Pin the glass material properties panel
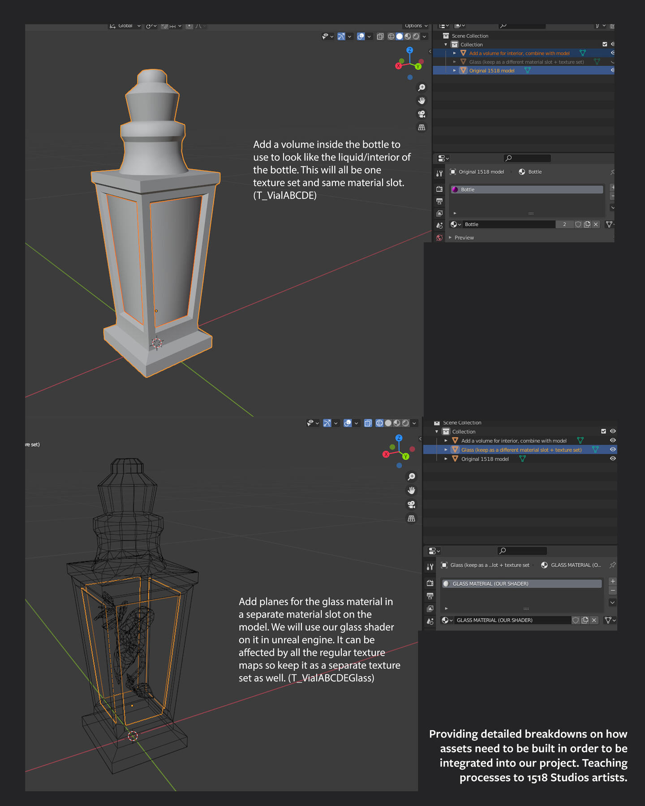 coord(612,565)
